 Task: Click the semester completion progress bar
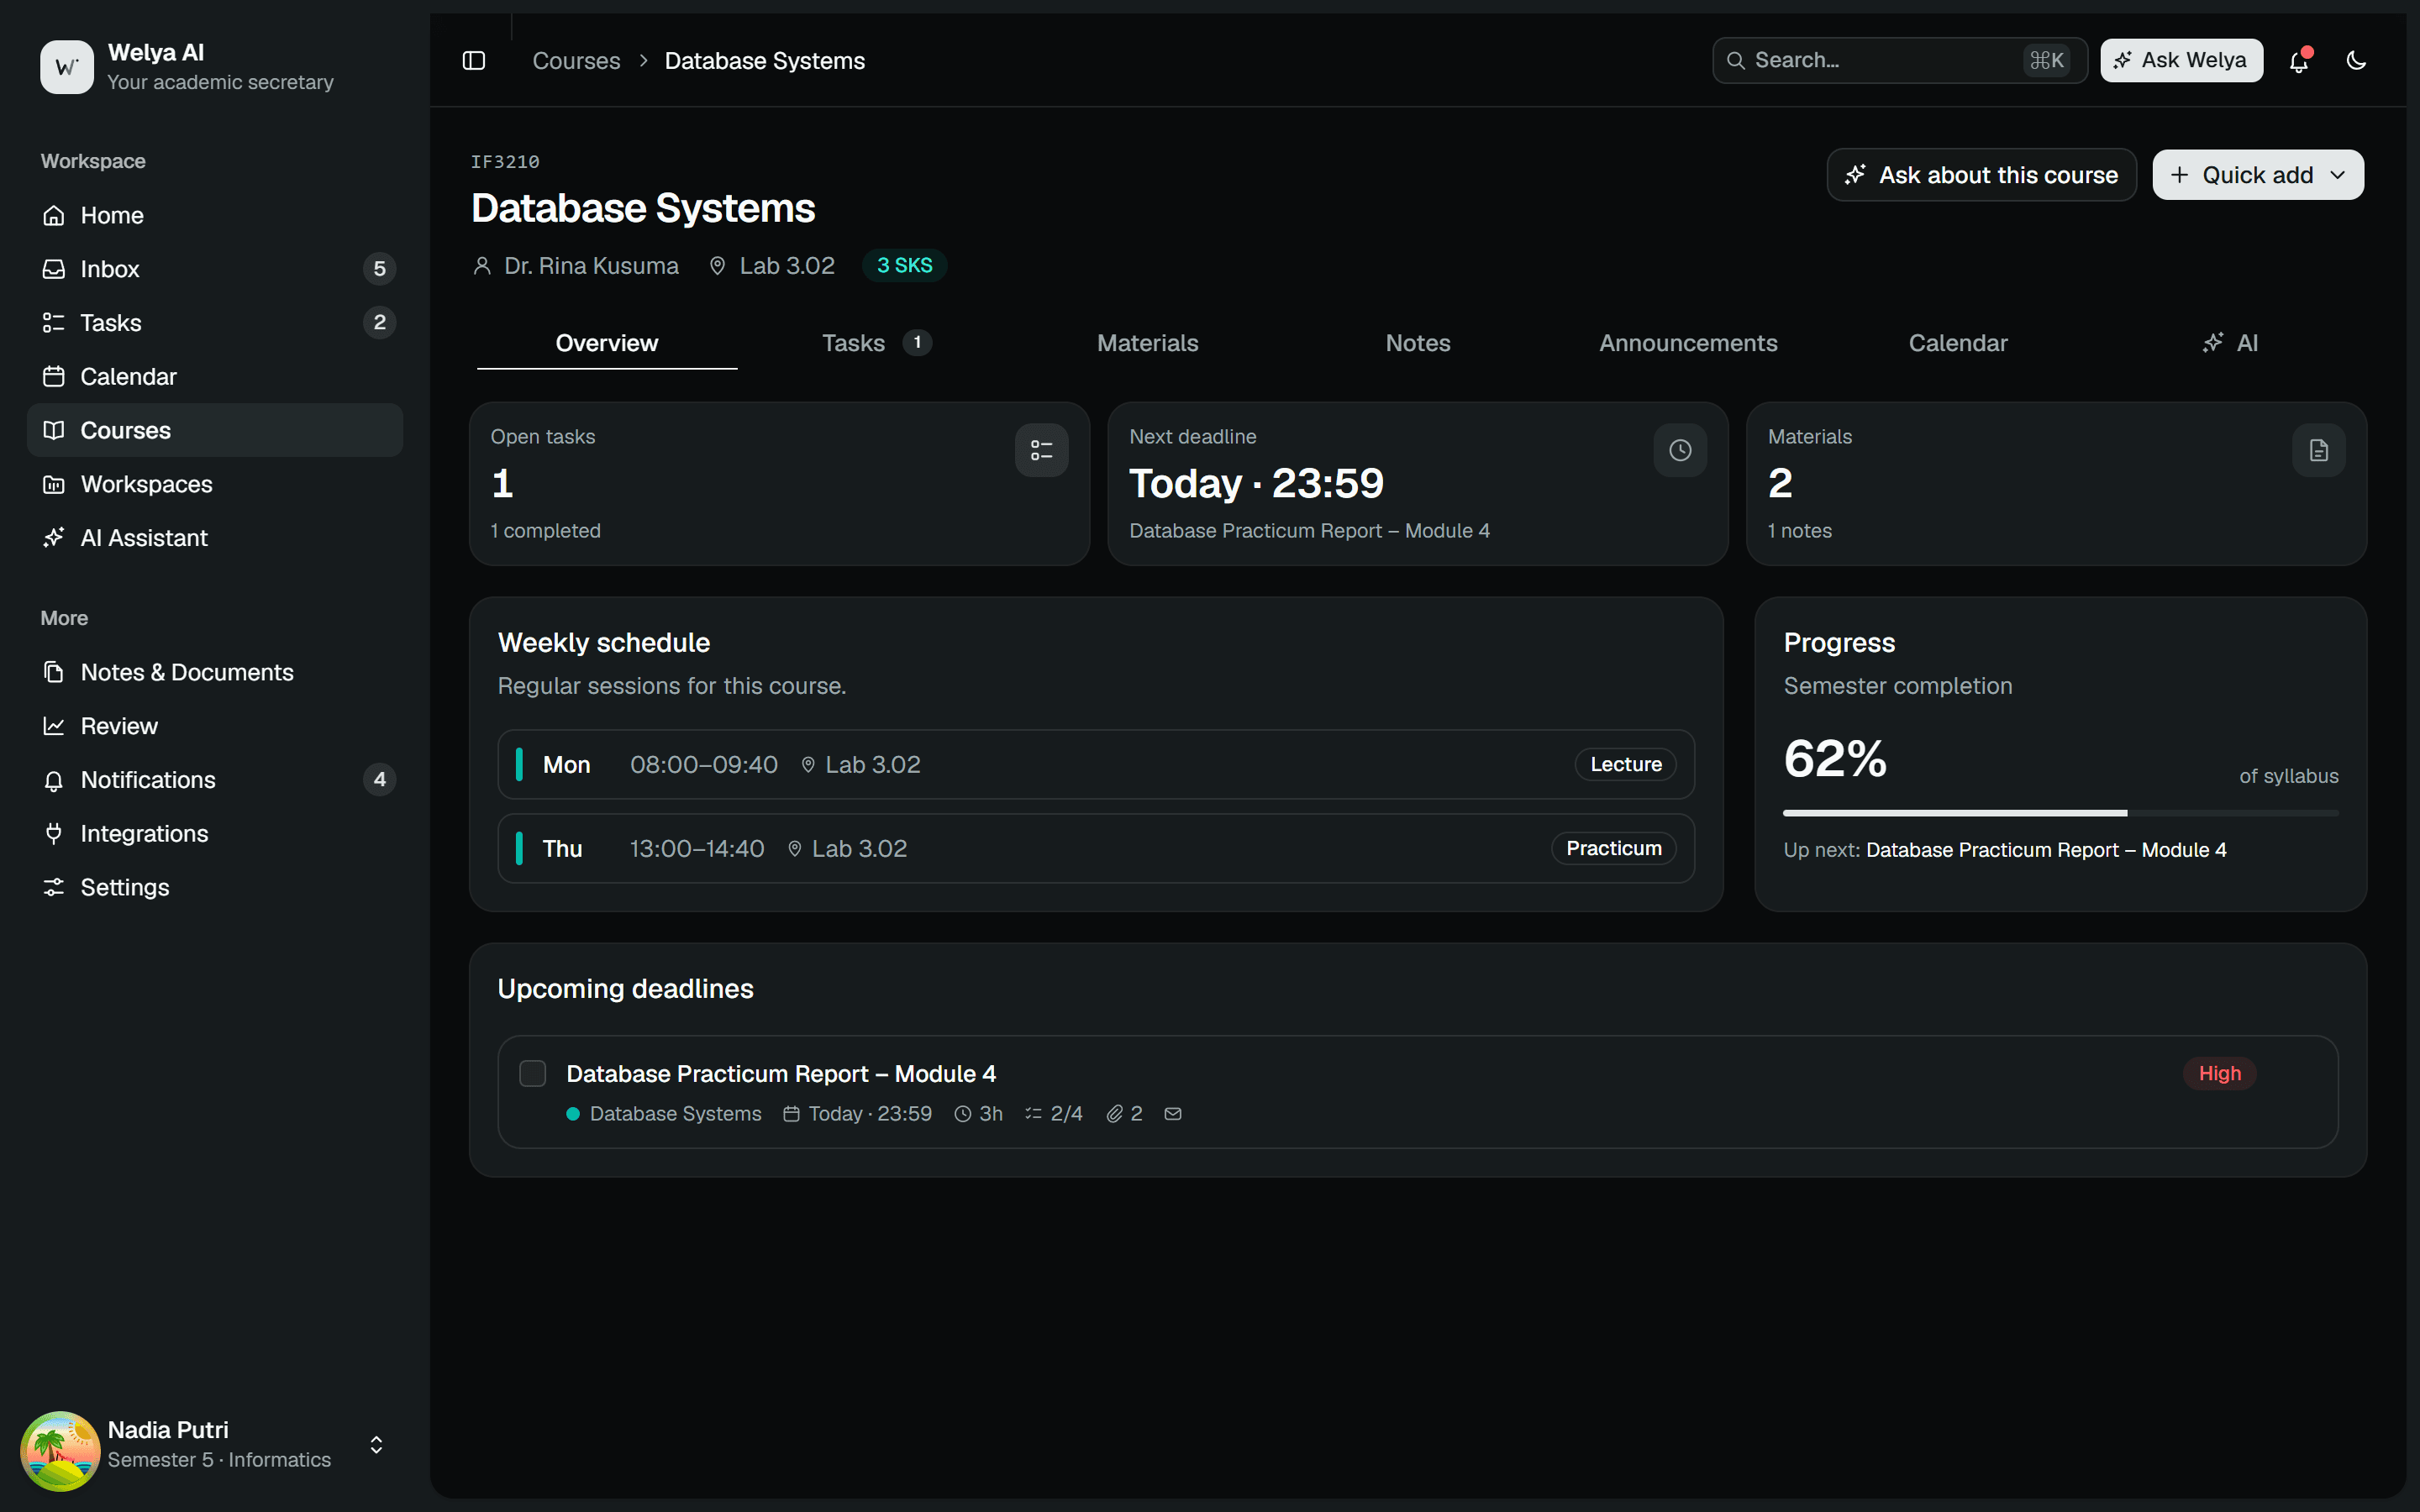2060,813
